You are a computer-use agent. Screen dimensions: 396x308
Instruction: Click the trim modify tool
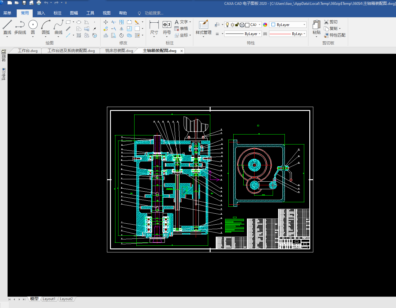pos(114,22)
